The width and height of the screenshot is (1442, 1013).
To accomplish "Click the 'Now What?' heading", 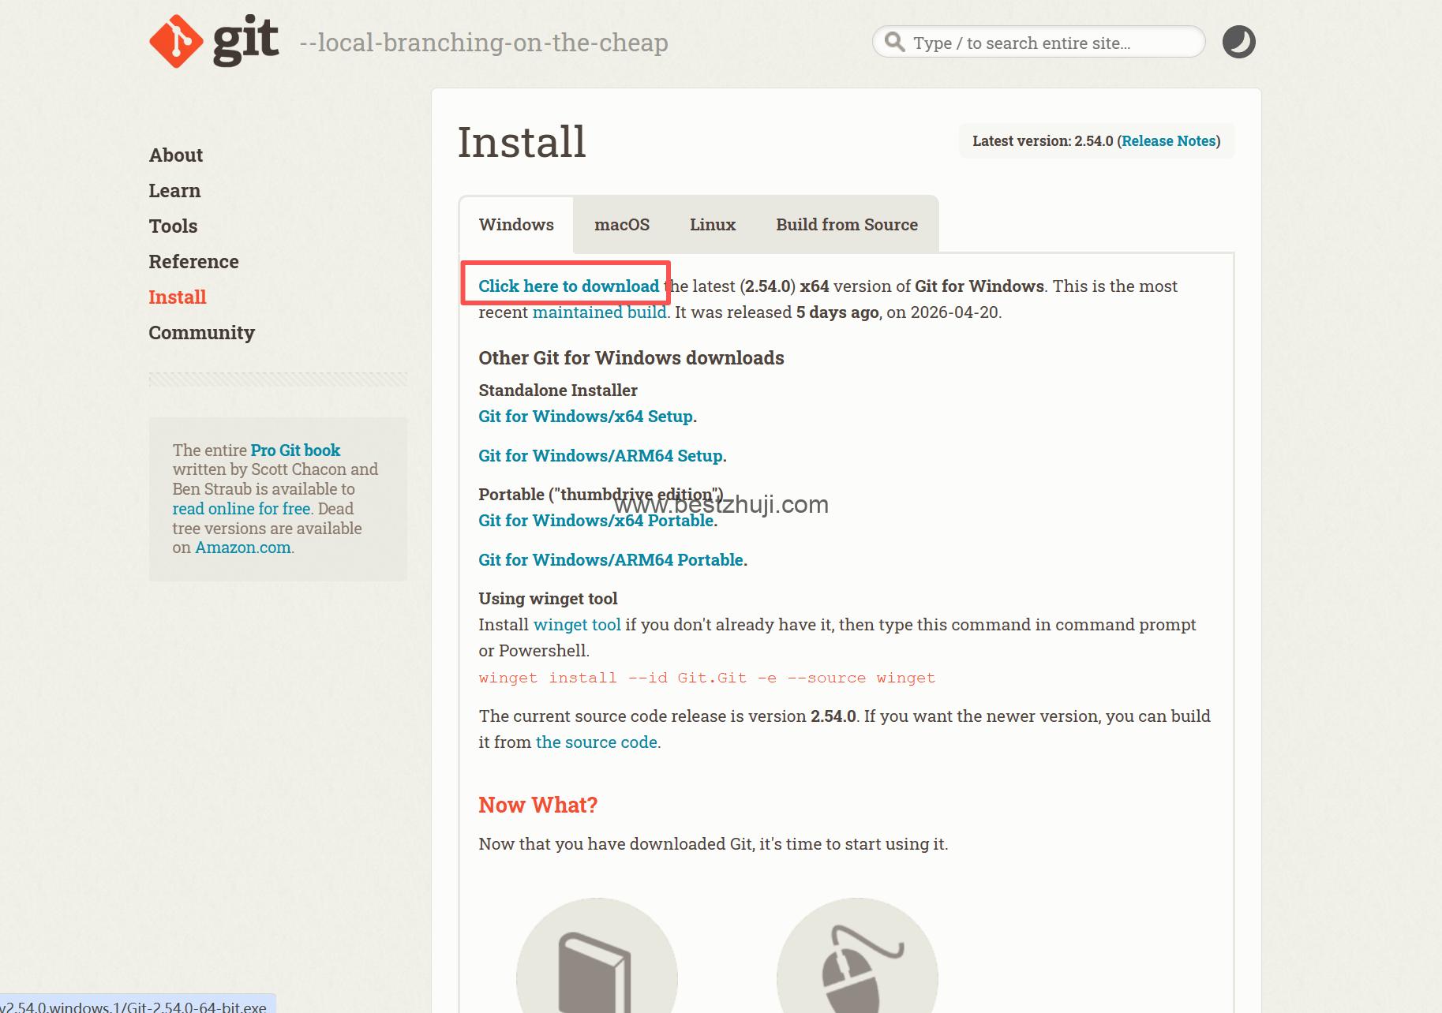I will tap(538, 805).
